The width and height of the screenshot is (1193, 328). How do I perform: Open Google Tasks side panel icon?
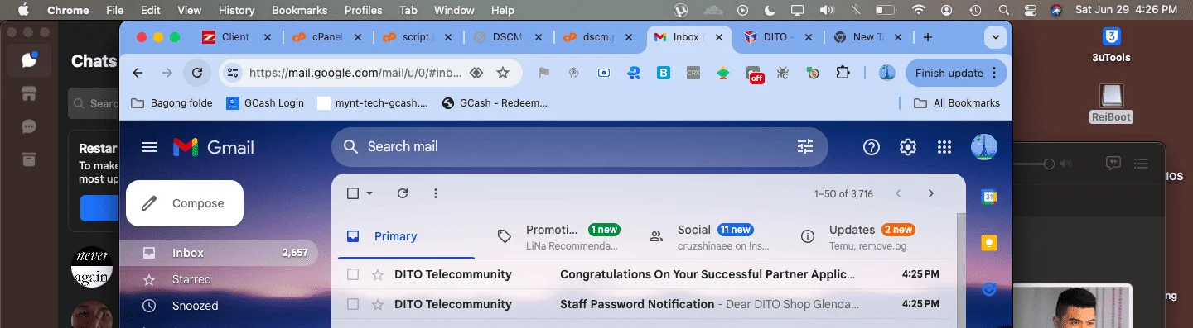pos(988,289)
